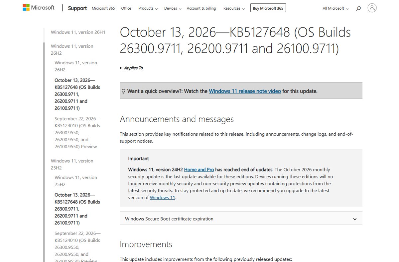Click the Improvements heading
The image size is (399, 262).
pyautogui.click(x=146, y=244)
